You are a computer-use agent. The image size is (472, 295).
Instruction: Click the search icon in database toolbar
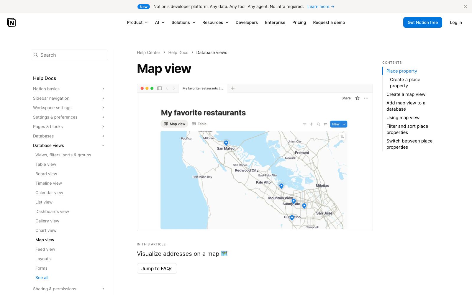tap(318, 124)
